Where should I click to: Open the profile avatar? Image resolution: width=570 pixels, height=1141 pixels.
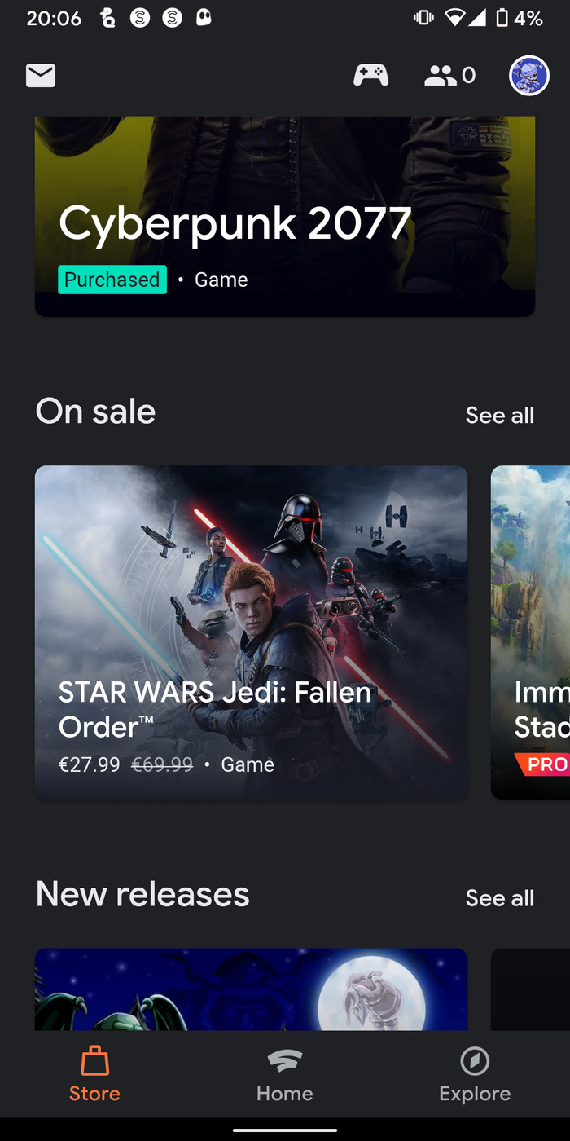point(529,76)
